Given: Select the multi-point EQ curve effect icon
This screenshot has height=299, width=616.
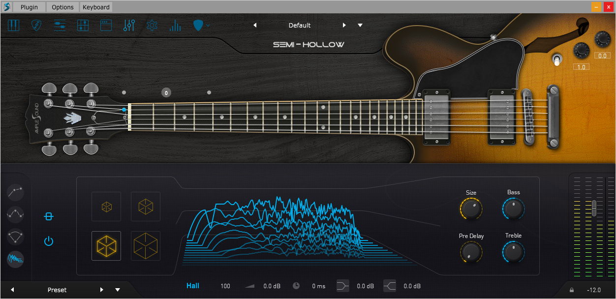Looking at the screenshot, I should (15, 214).
